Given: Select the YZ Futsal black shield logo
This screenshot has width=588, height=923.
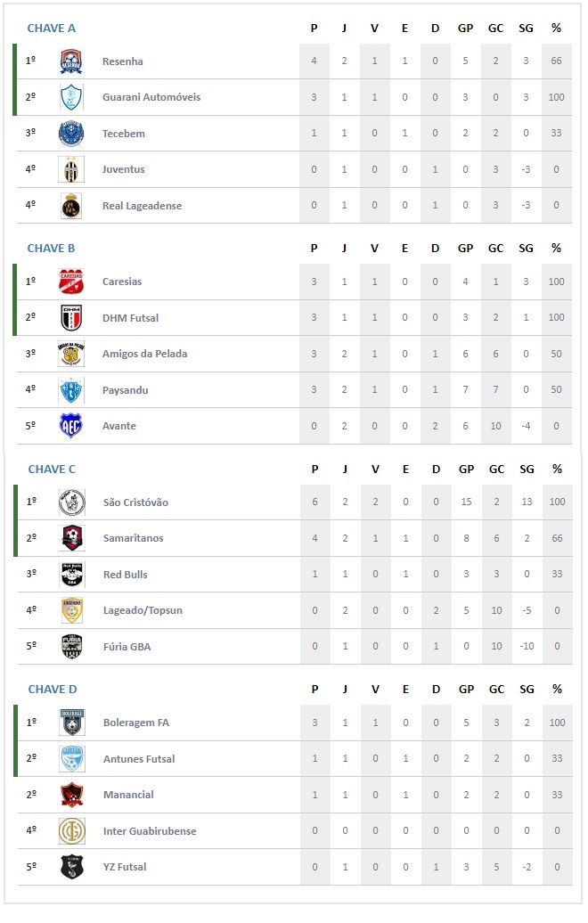Looking at the screenshot, I should click(x=72, y=867).
